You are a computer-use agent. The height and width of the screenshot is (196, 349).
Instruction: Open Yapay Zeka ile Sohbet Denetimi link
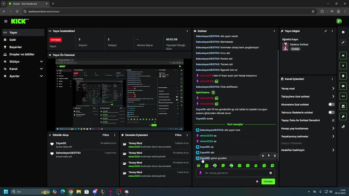(x=308, y=120)
